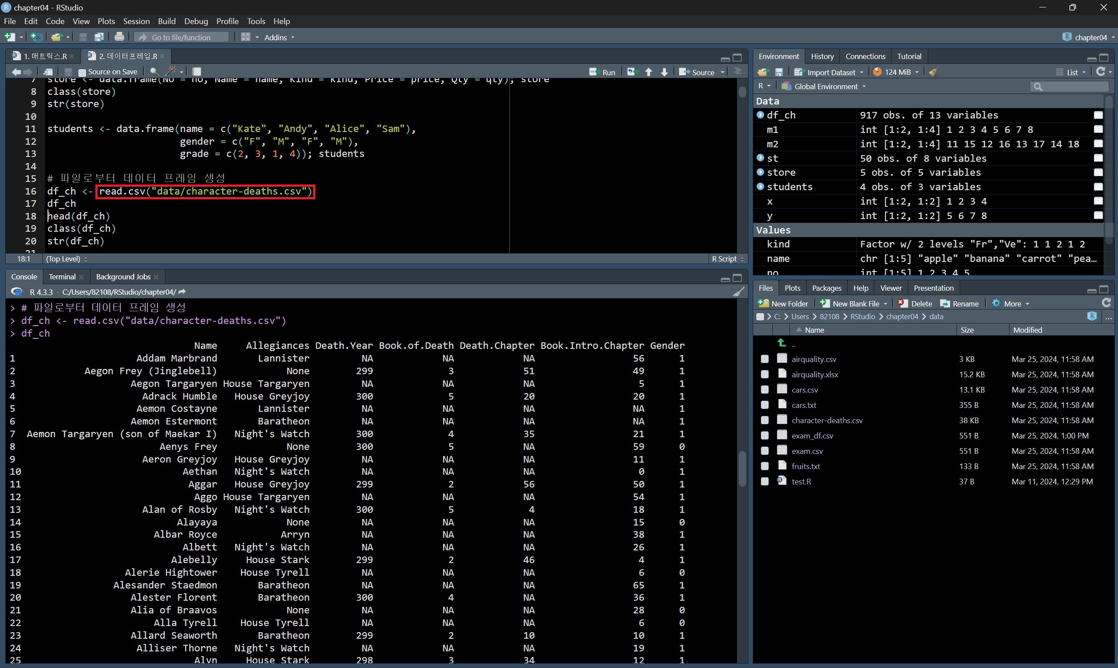Open the exam_df.csv file link

(812, 436)
